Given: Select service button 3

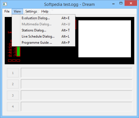Looking at the screenshot, I should 13,95.
